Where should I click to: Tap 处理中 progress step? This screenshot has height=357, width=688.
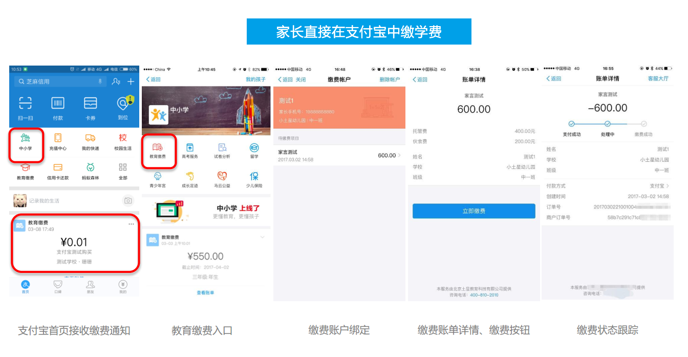pyautogui.click(x=608, y=129)
